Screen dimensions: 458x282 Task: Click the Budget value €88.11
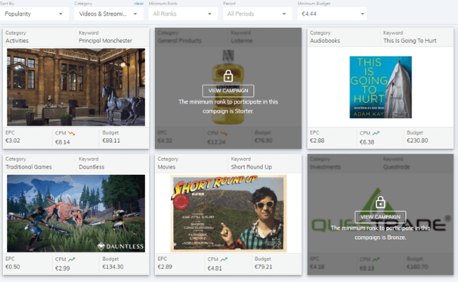pyautogui.click(x=111, y=140)
